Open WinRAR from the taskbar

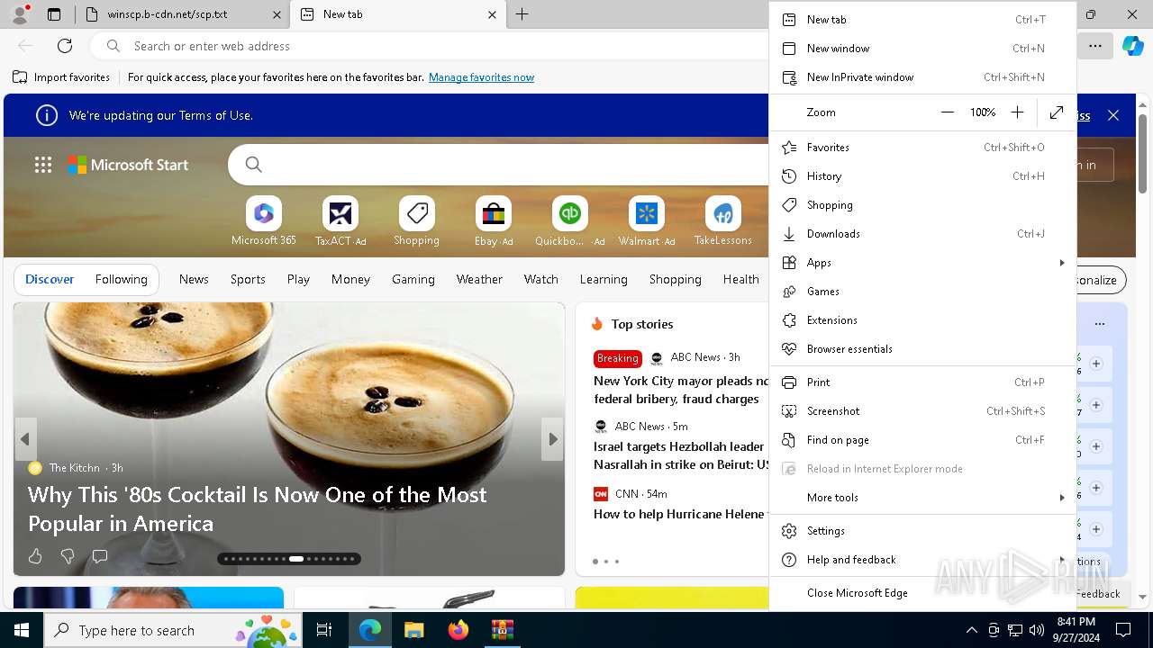pos(502,630)
